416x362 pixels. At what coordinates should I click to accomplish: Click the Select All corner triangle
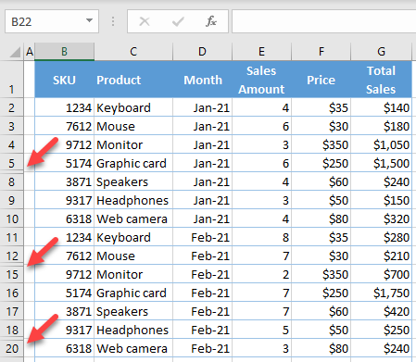click(x=15, y=52)
